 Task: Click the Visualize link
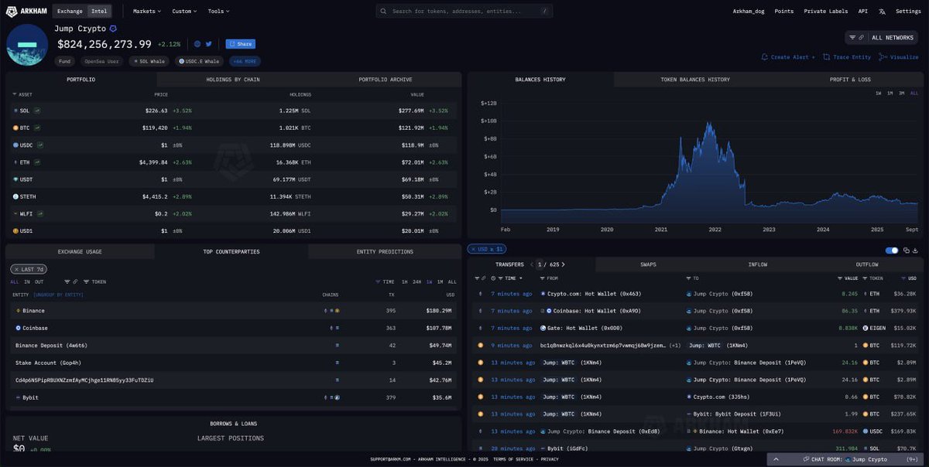[899, 57]
